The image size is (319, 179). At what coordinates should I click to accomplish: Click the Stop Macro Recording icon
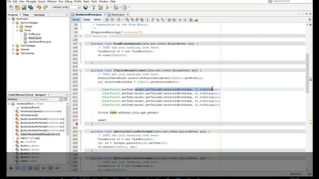(x=185, y=20)
